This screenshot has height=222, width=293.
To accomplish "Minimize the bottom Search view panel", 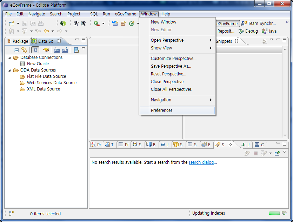I will pyautogui.click(x=278, y=144).
